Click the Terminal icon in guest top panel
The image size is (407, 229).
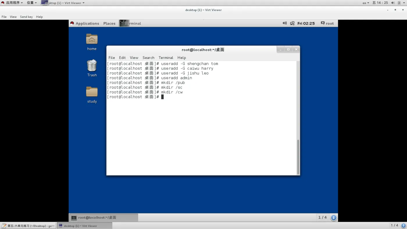124,23
